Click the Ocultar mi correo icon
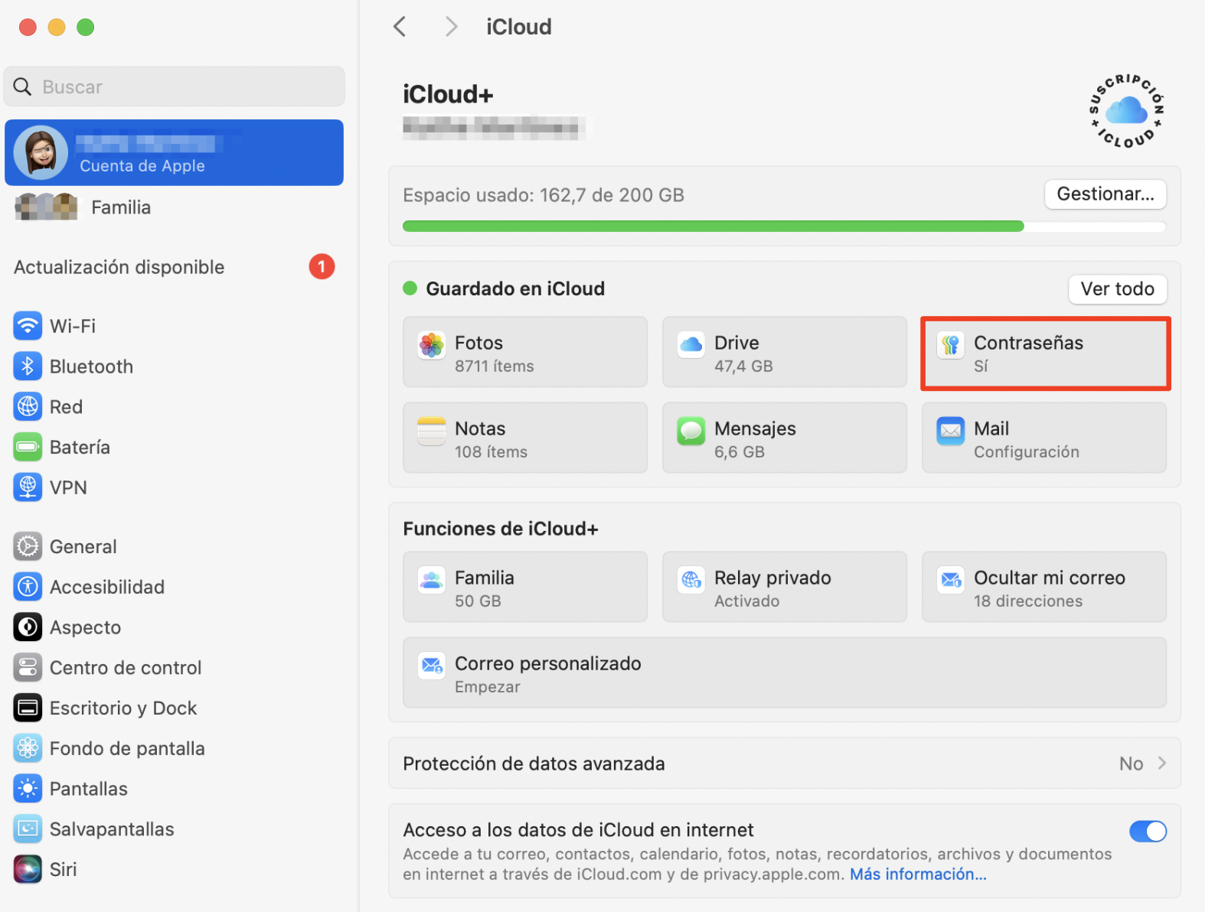 951,580
